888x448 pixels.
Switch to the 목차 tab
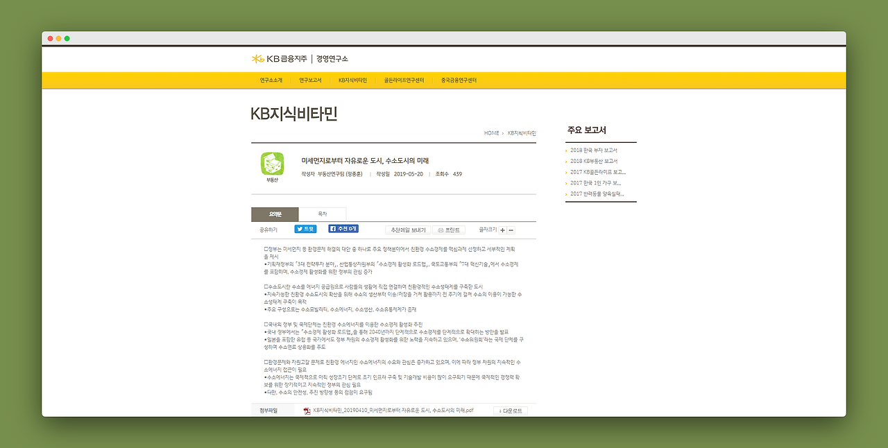pos(322,214)
